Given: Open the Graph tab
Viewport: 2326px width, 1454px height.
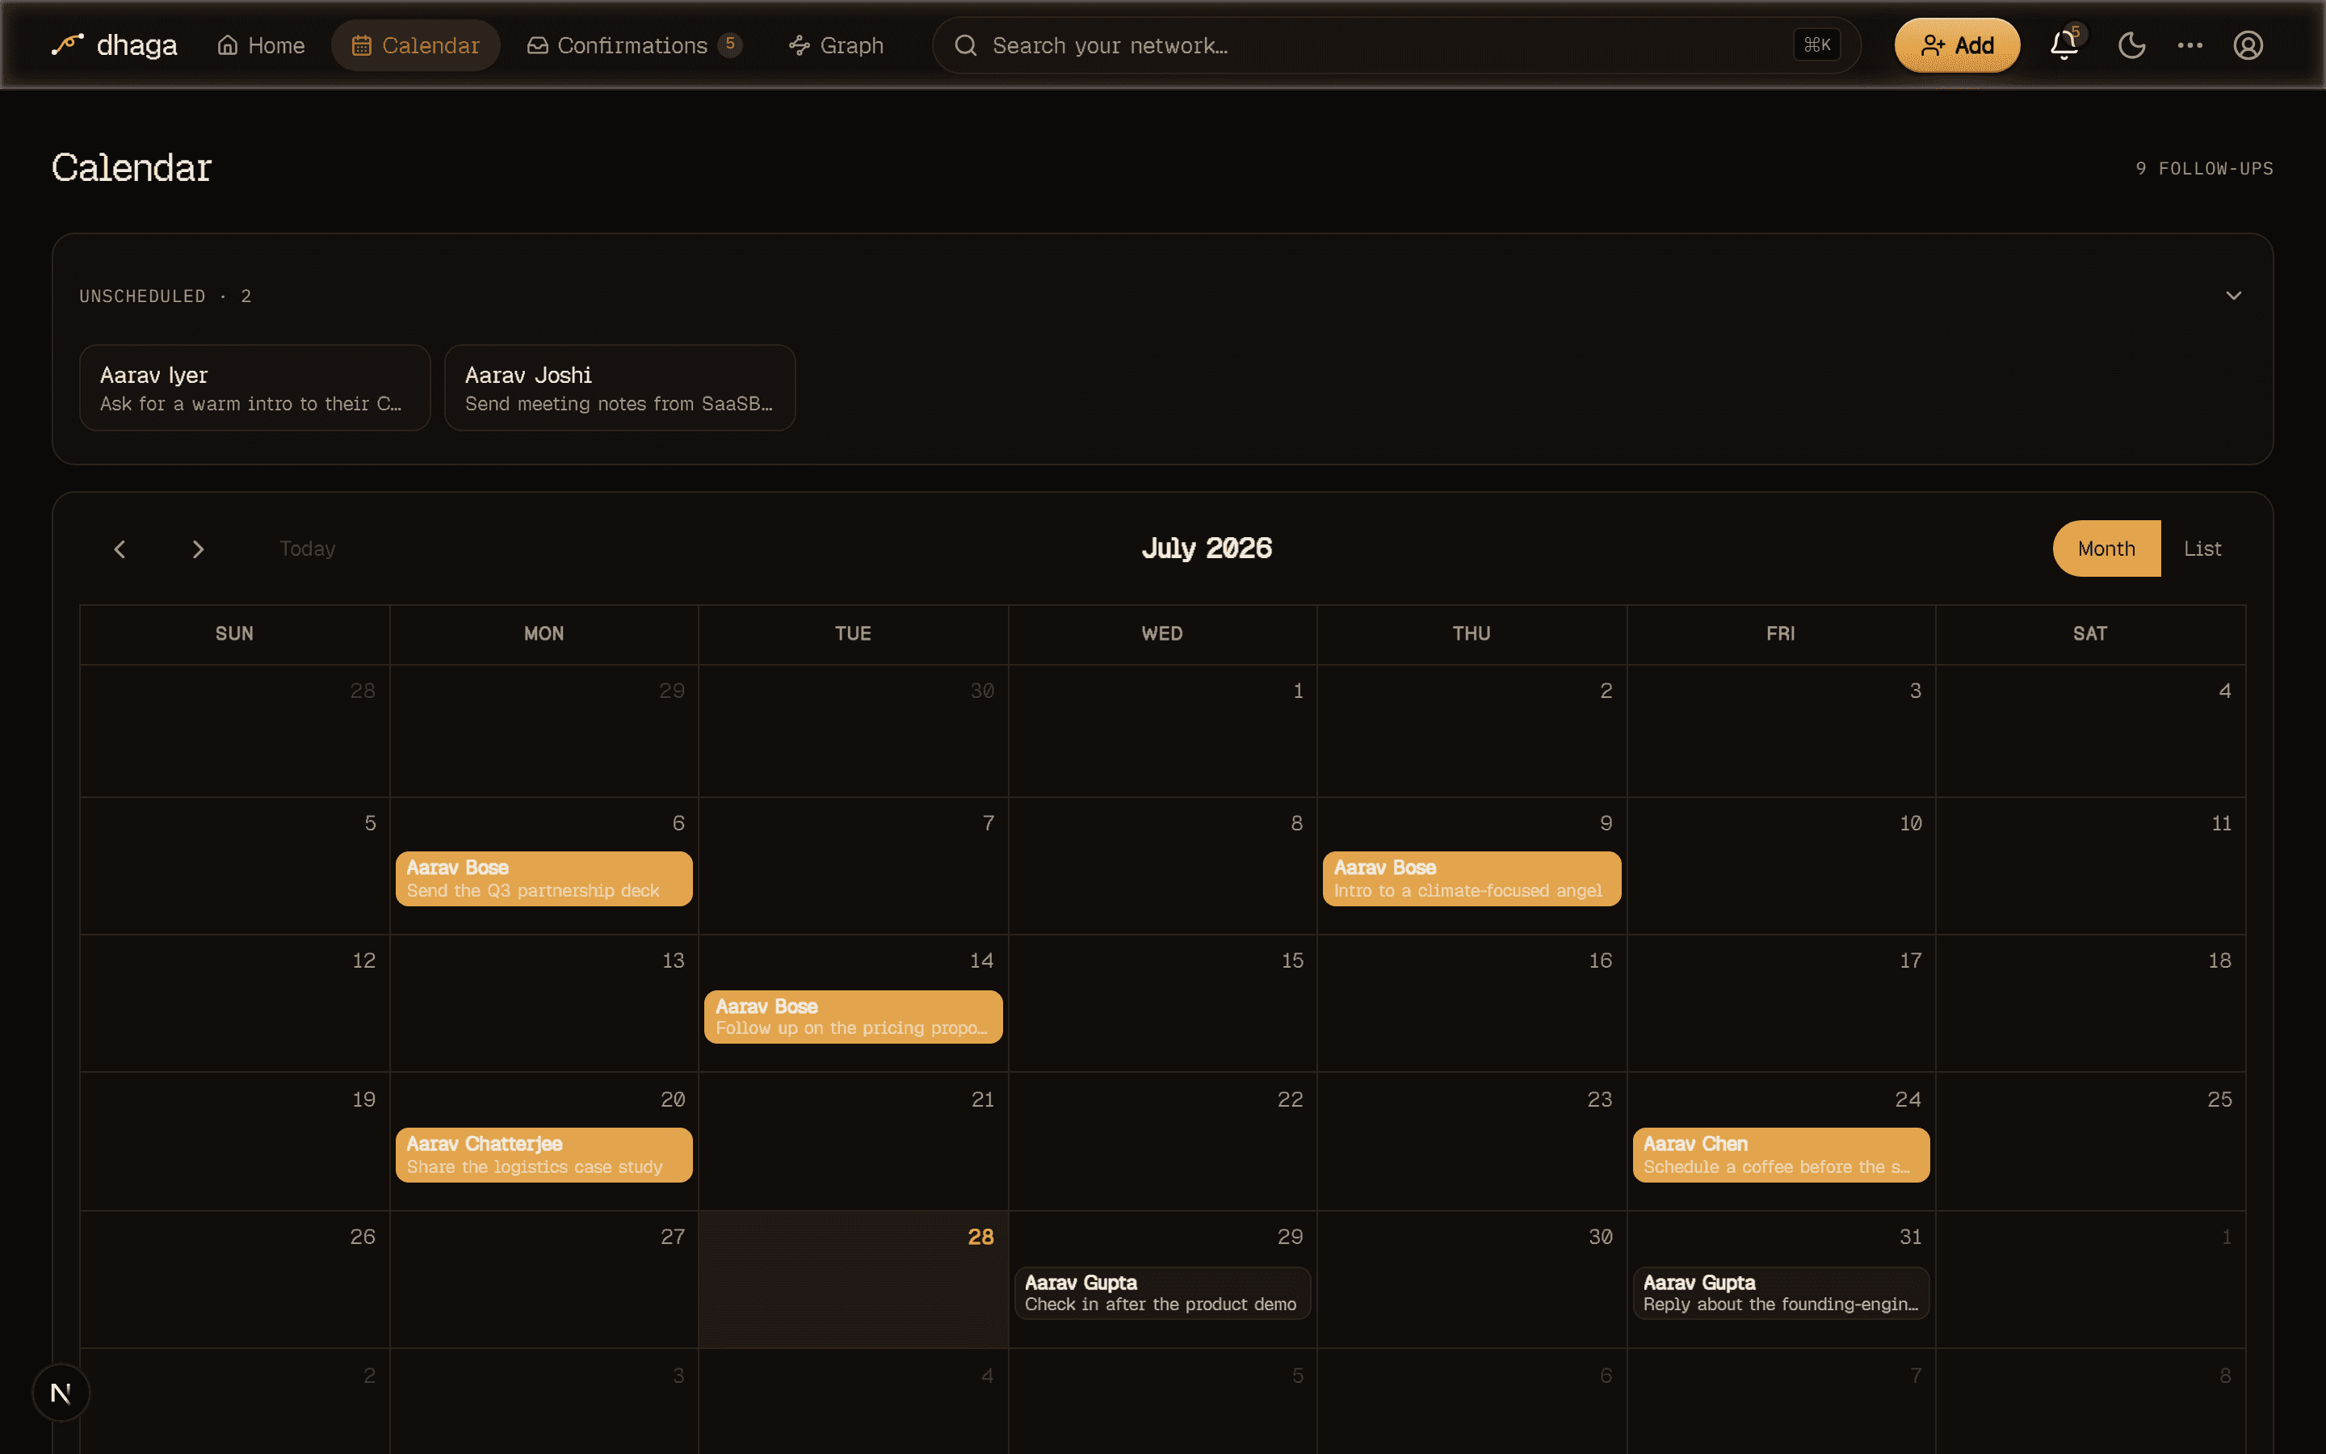Looking at the screenshot, I should (x=836, y=45).
